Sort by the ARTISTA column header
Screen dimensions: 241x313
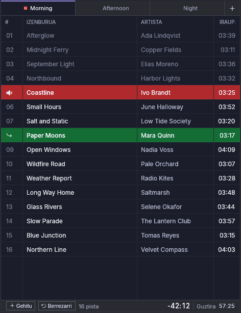coord(152,22)
